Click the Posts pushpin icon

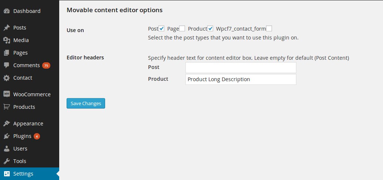pos(7,28)
